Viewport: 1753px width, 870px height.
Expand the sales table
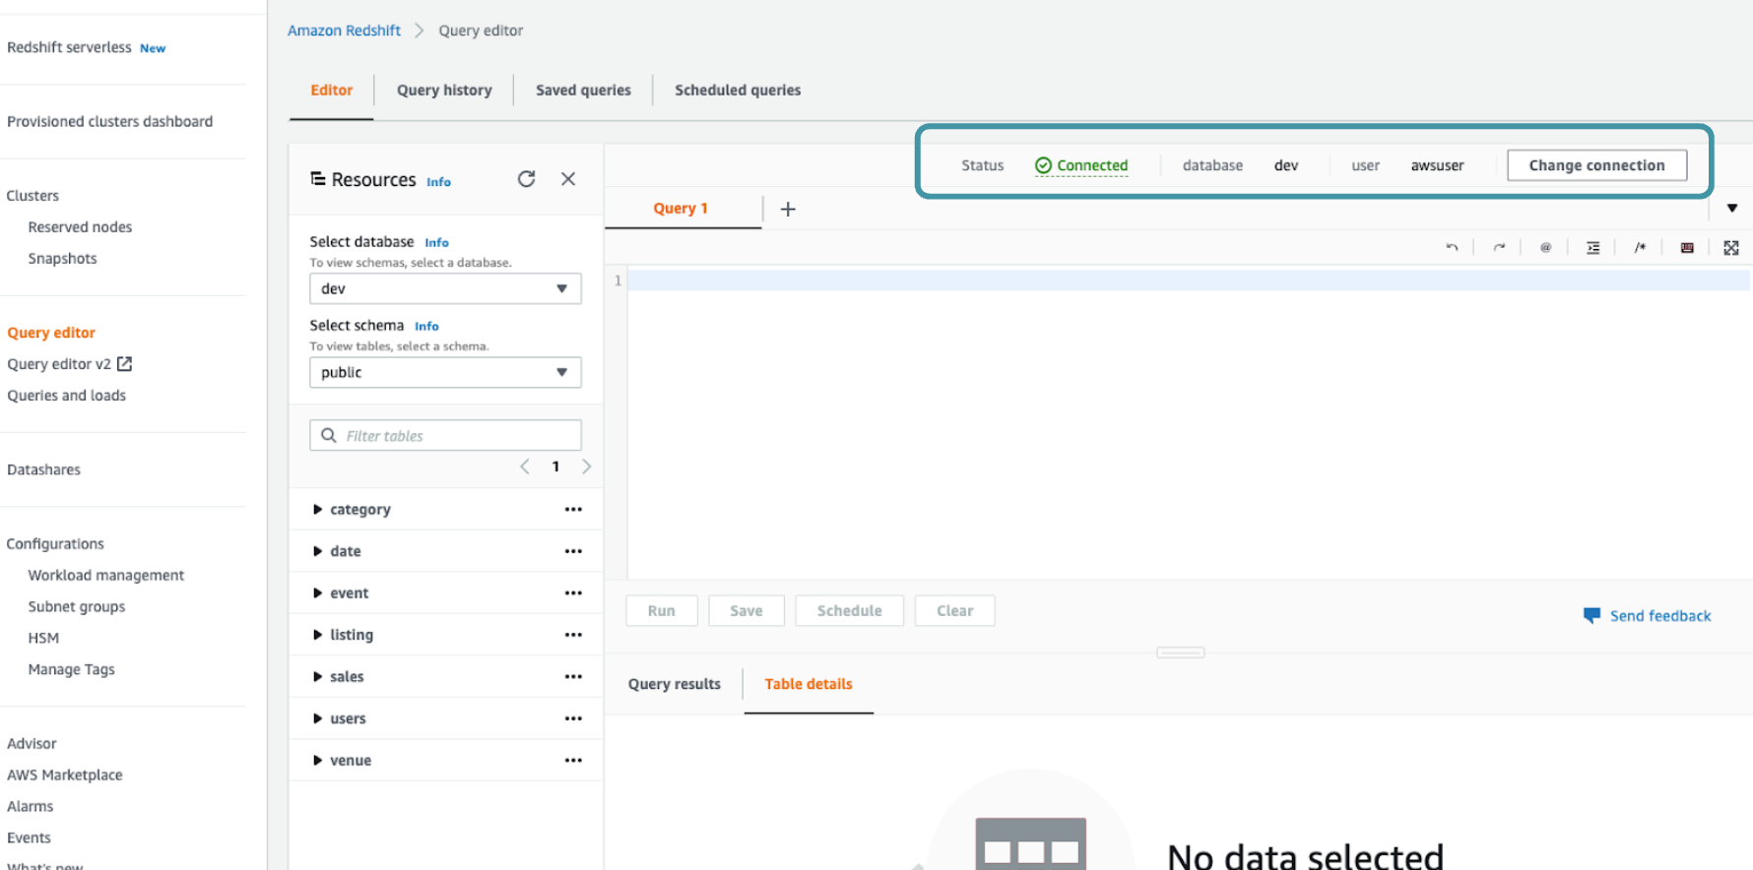[317, 676]
